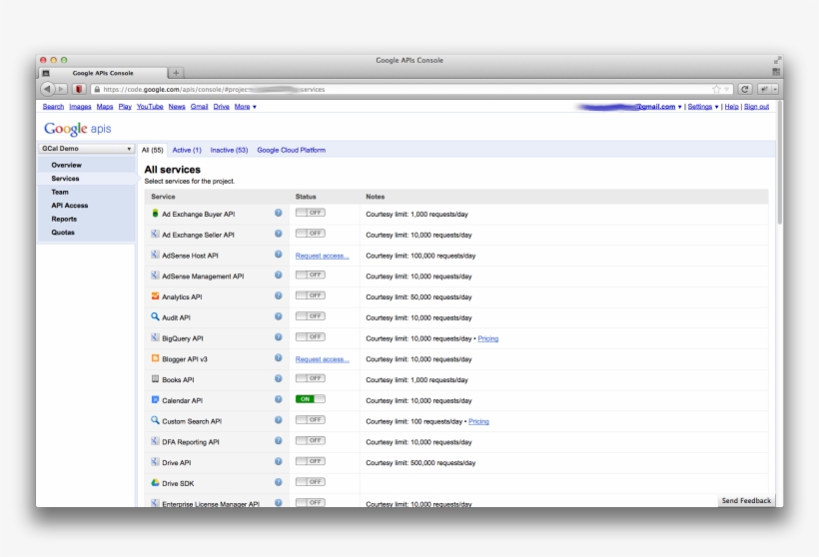Open help icon for Analytics API
Viewport: 819px width, 557px height.
tap(279, 296)
